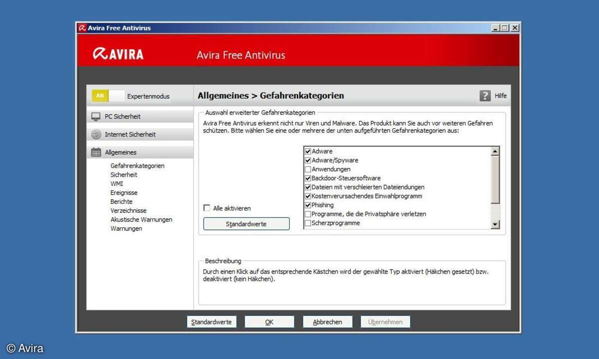Click the Avira logo in the red banner
599x359 pixels.
[118, 54]
